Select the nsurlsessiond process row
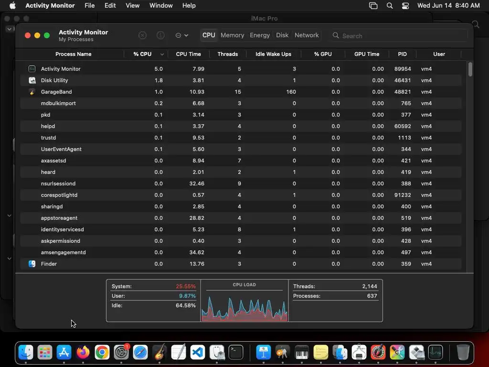The height and width of the screenshot is (367, 489). pyautogui.click(x=241, y=183)
